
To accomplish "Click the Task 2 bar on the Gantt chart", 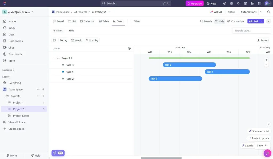I will pyautogui.click(x=175, y=78).
